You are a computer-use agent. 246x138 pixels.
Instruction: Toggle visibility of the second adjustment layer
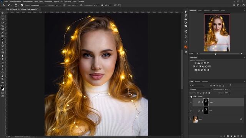click(191, 111)
